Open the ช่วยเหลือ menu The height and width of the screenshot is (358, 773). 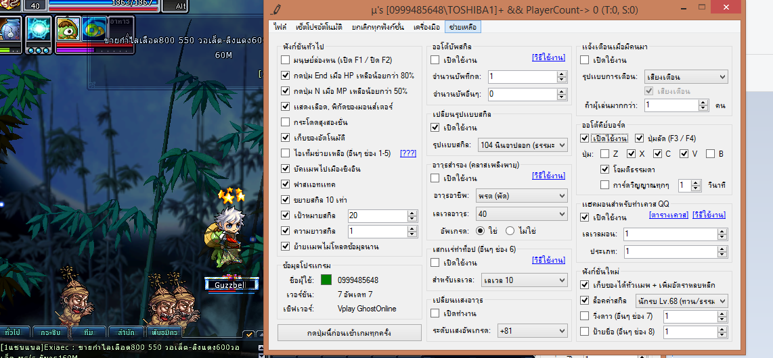click(x=463, y=27)
